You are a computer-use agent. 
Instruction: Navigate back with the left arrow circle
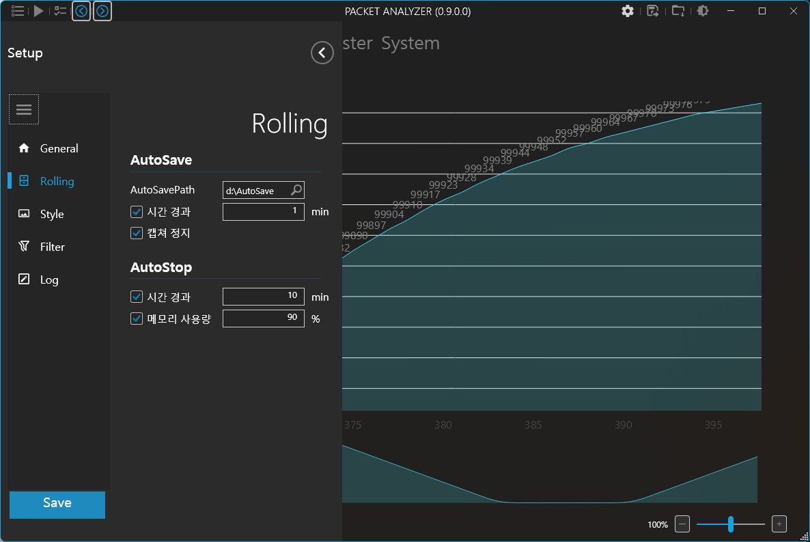81,11
